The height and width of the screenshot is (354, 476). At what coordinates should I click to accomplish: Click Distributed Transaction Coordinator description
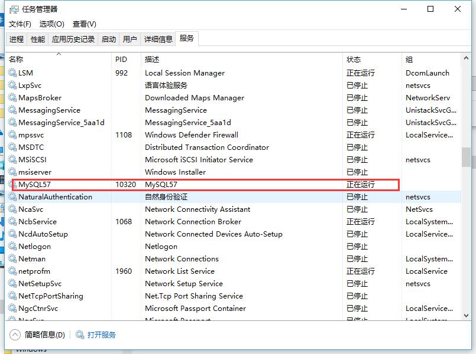tap(207, 147)
